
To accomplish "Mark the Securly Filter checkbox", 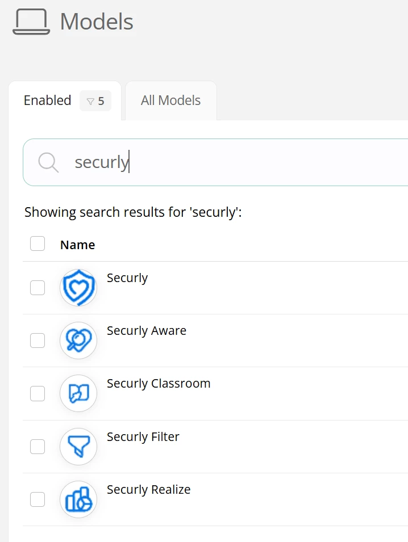I will tap(38, 447).
